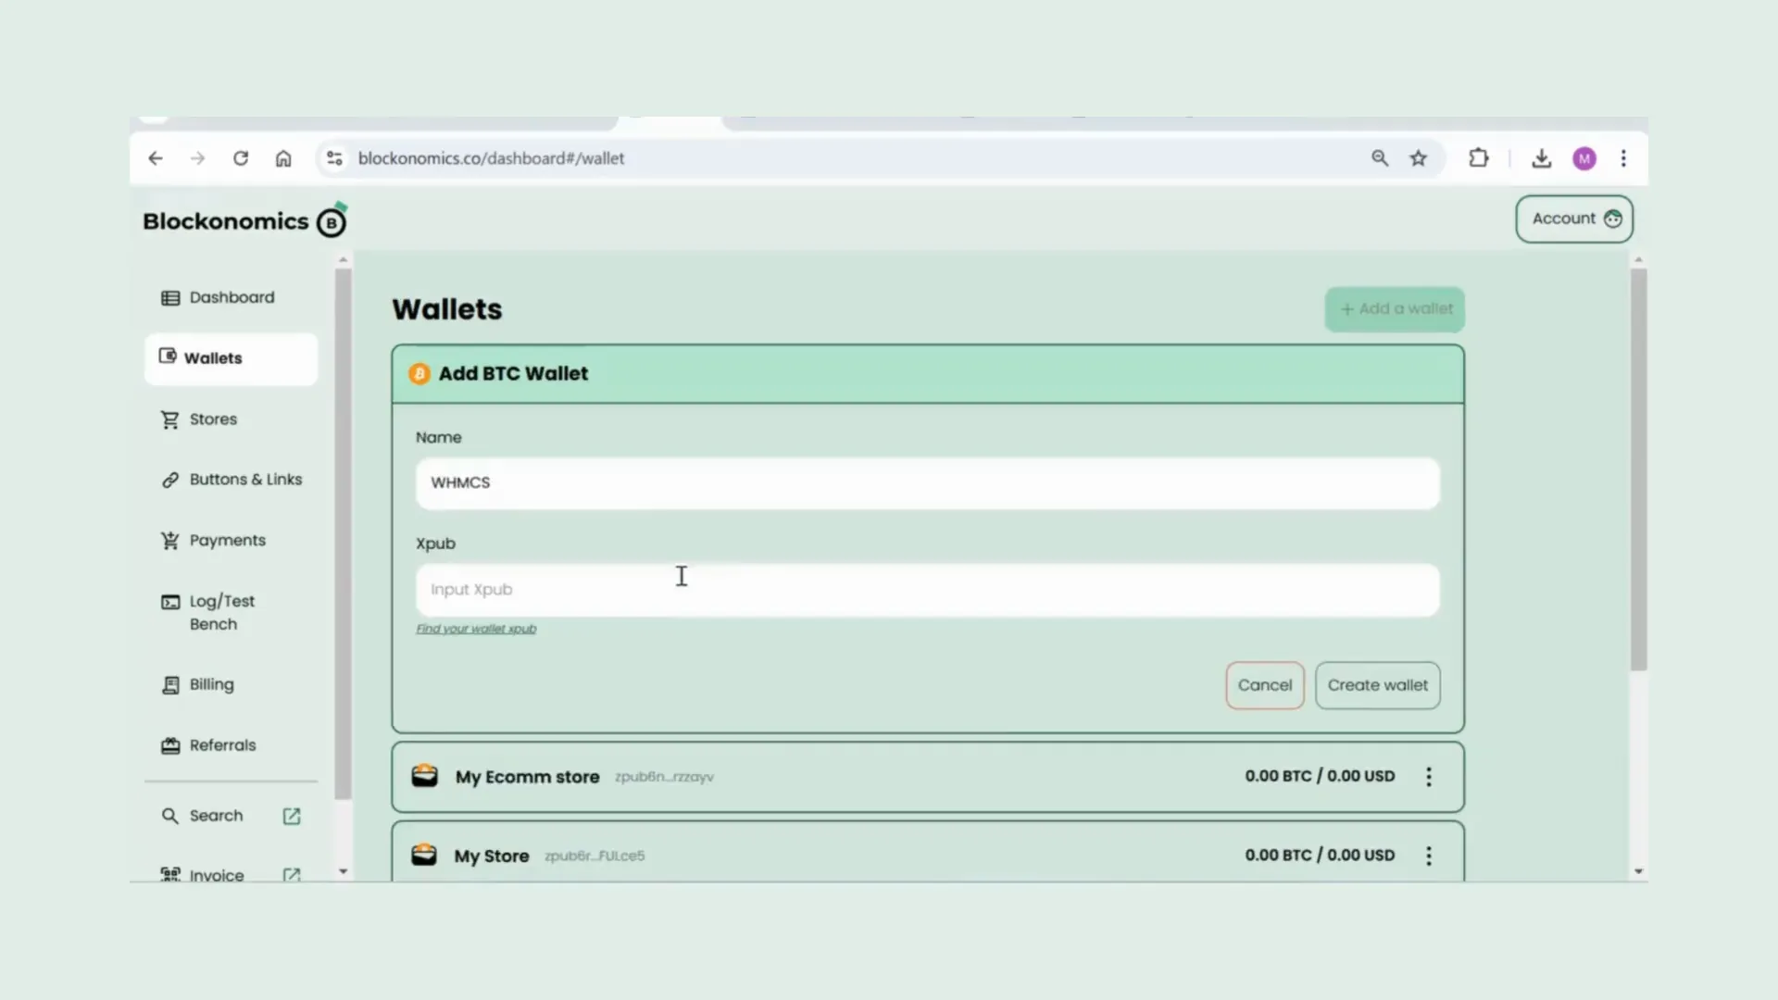Click the Account menu button
1778x1000 pixels.
[x=1574, y=218]
